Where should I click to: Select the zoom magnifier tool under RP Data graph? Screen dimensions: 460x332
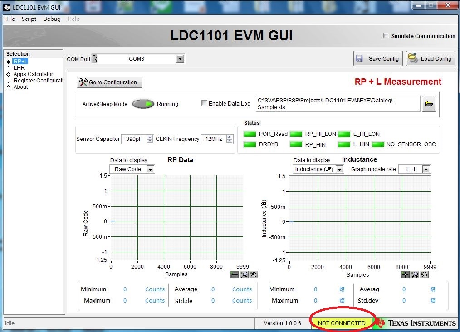[x=244, y=274]
